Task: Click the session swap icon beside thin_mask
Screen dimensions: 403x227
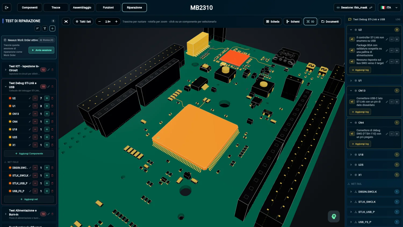Action: coord(371,8)
